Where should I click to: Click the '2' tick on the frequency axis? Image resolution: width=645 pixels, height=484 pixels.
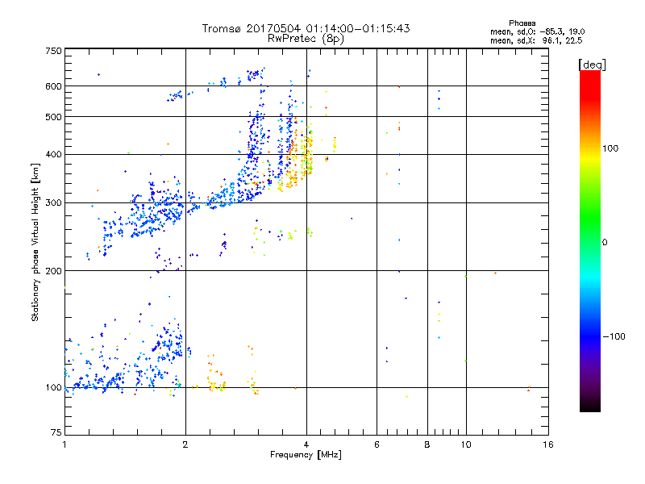pos(185,445)
